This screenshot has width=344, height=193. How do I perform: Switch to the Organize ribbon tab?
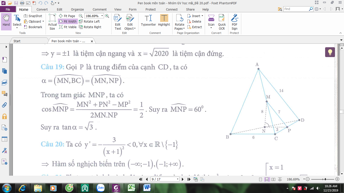77,9
